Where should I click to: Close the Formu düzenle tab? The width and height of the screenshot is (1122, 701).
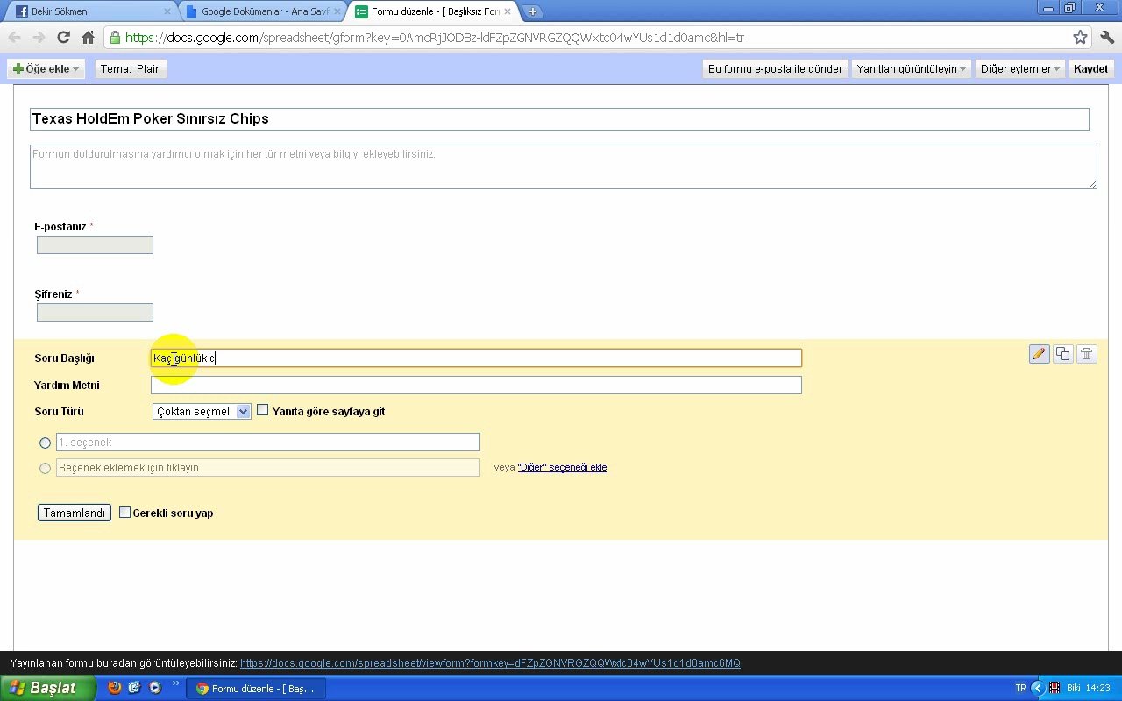coord(507,11)
